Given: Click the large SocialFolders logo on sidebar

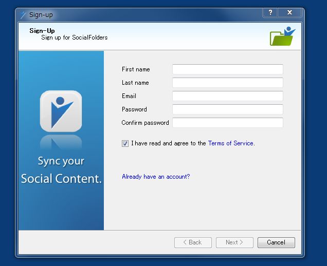Looking at the screenshot, I should point(61,111).
